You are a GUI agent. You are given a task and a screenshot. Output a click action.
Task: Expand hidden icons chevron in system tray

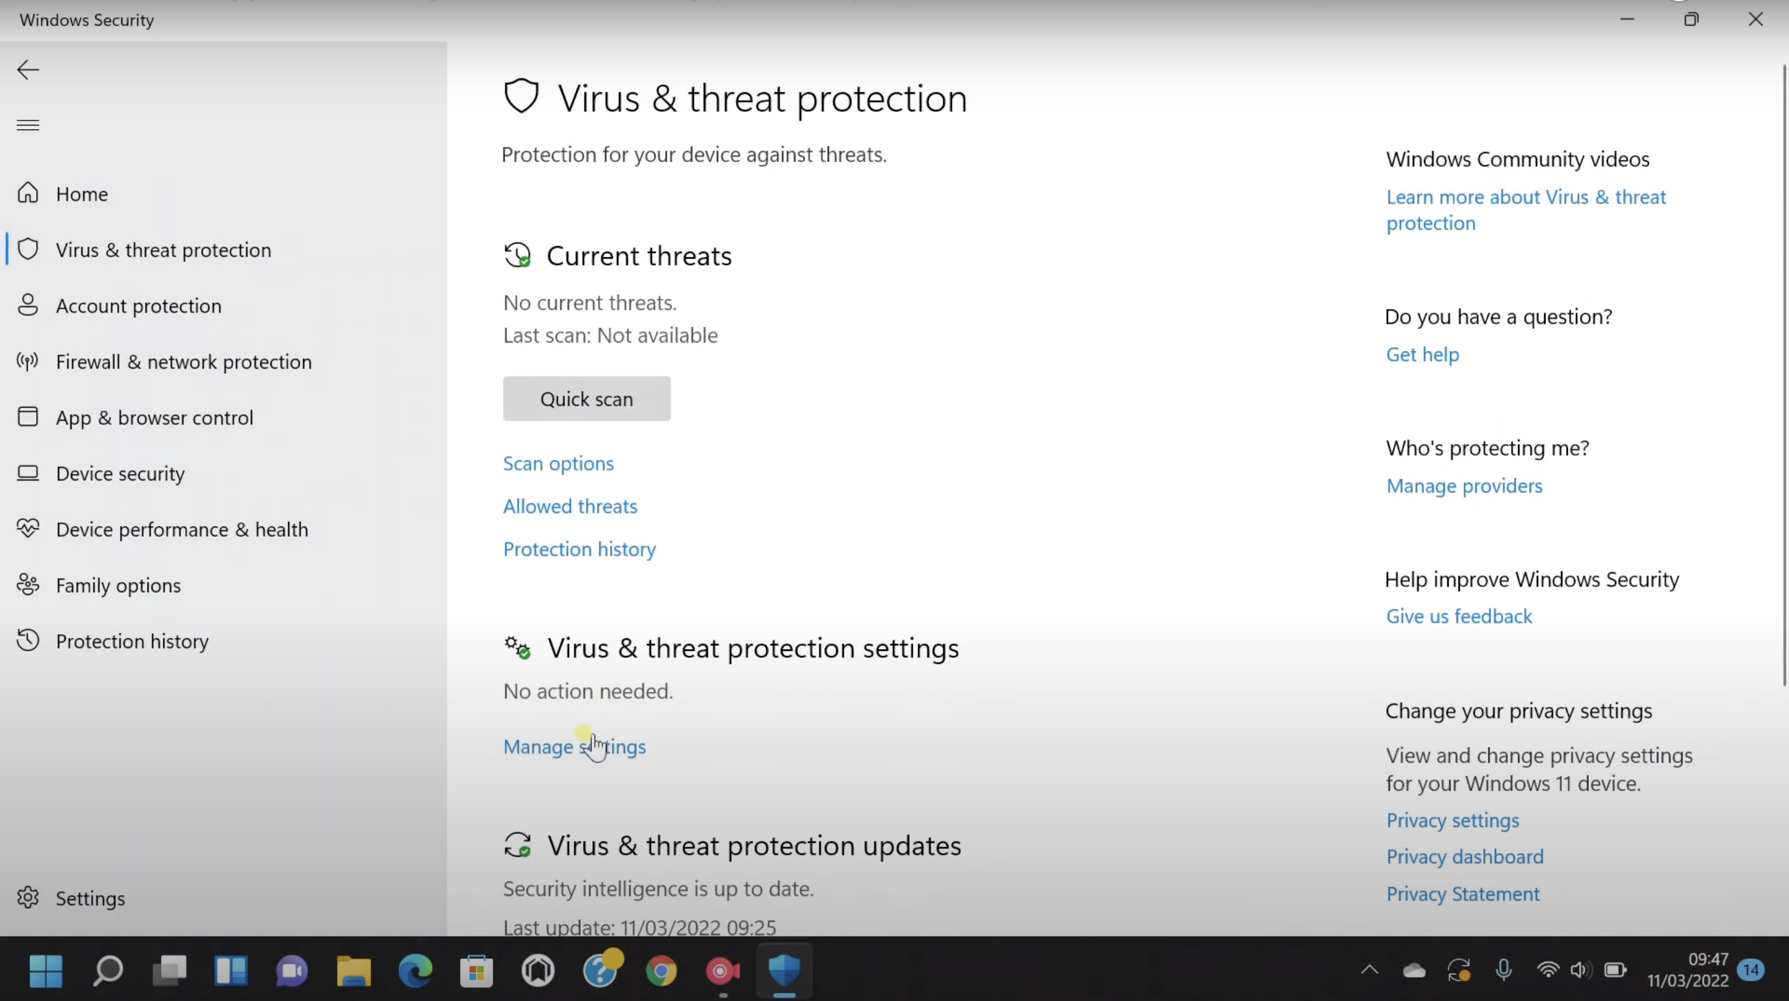pos(1368,971)
